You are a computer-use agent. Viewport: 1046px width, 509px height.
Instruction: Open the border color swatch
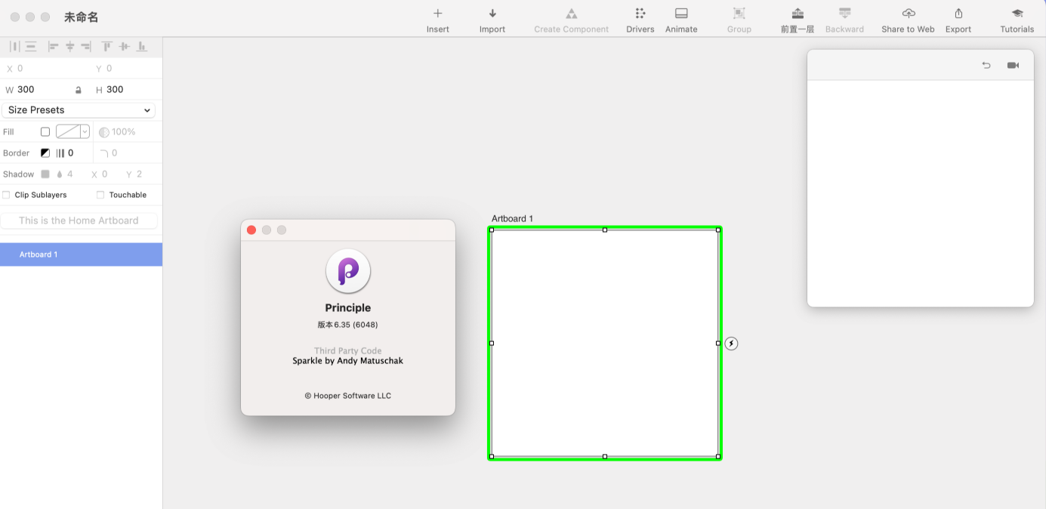click(45, 153)
